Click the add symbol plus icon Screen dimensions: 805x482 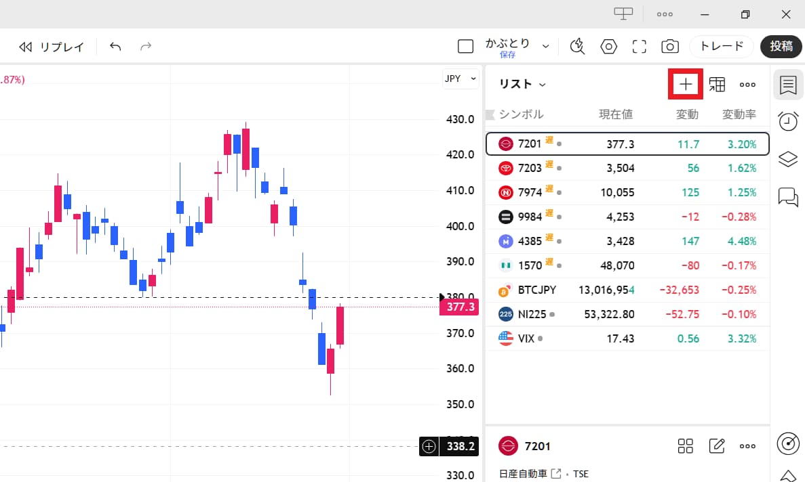tap(686, 85)
